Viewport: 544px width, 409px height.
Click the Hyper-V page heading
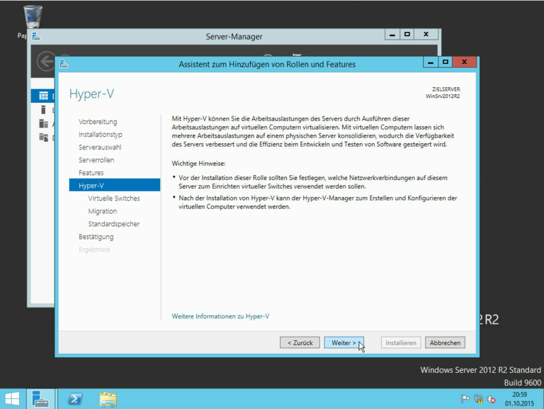[91, 94]
